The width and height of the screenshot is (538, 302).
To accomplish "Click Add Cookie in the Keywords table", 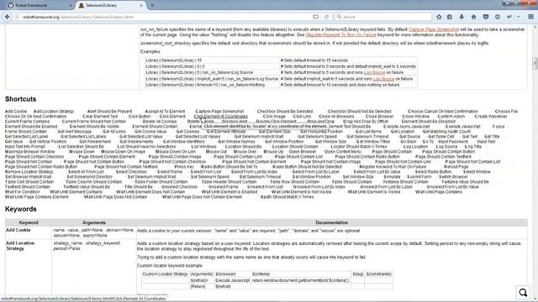I will point(18,230).
